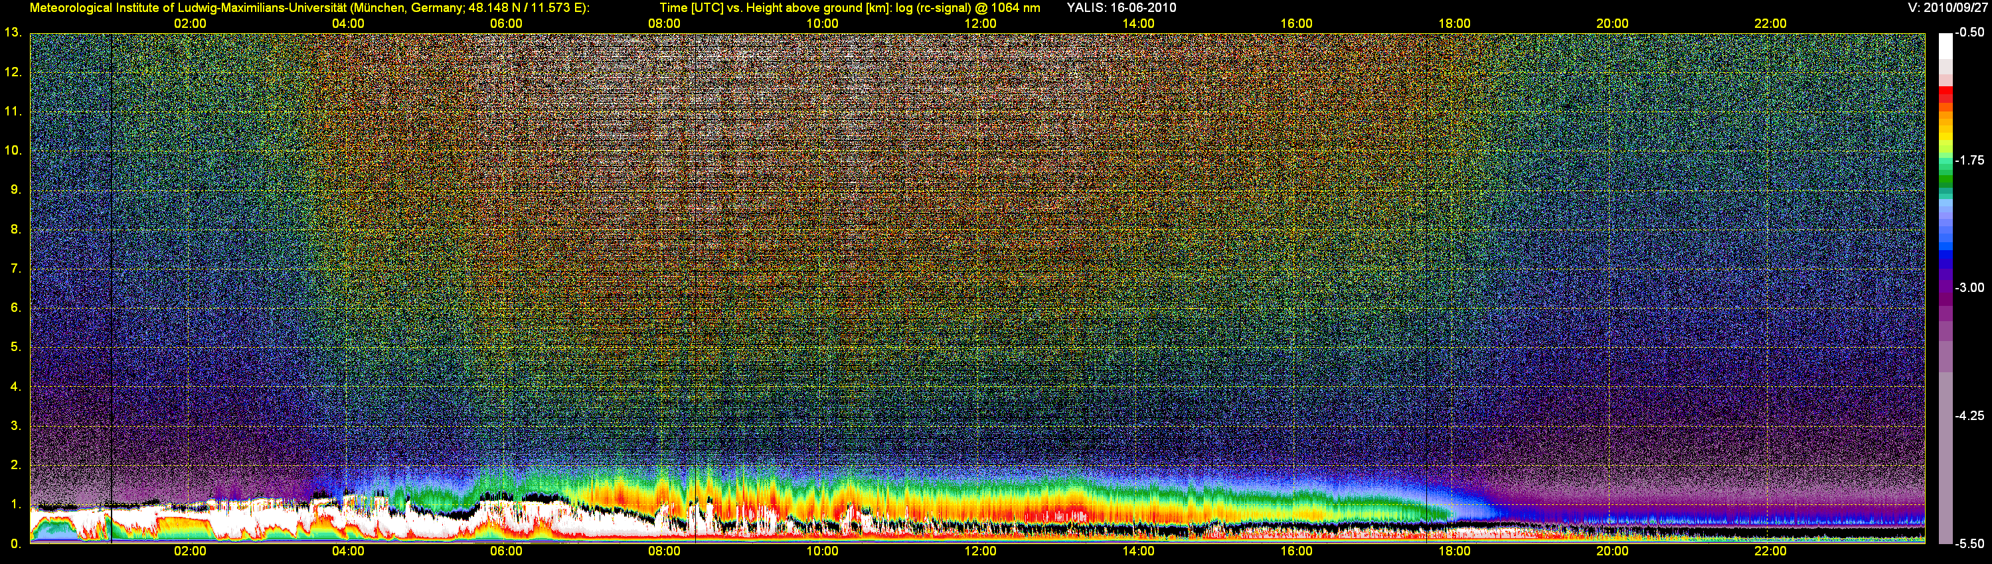
Task: Pick the 0. km height axis label
Action: click(x=16, y=544)
